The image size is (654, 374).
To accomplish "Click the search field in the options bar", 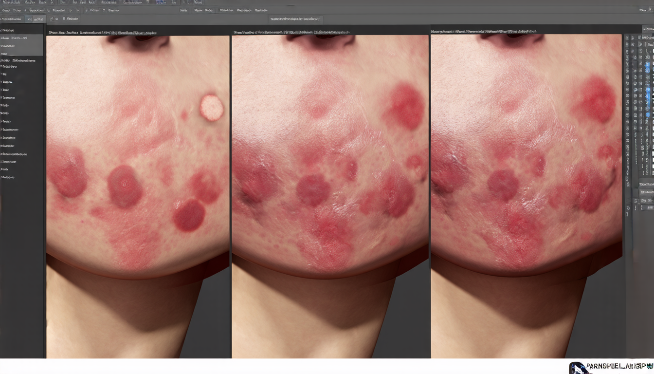I will coord(295,19).
